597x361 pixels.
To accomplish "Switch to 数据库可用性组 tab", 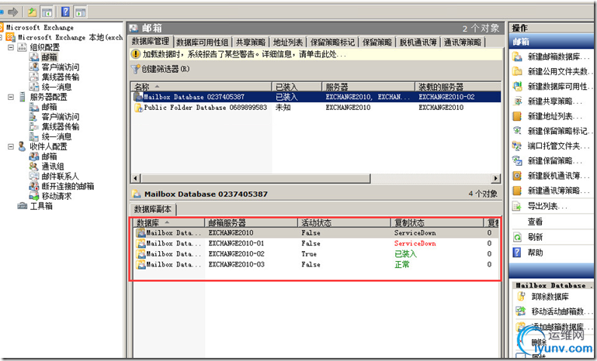I will tap(202, 42).
